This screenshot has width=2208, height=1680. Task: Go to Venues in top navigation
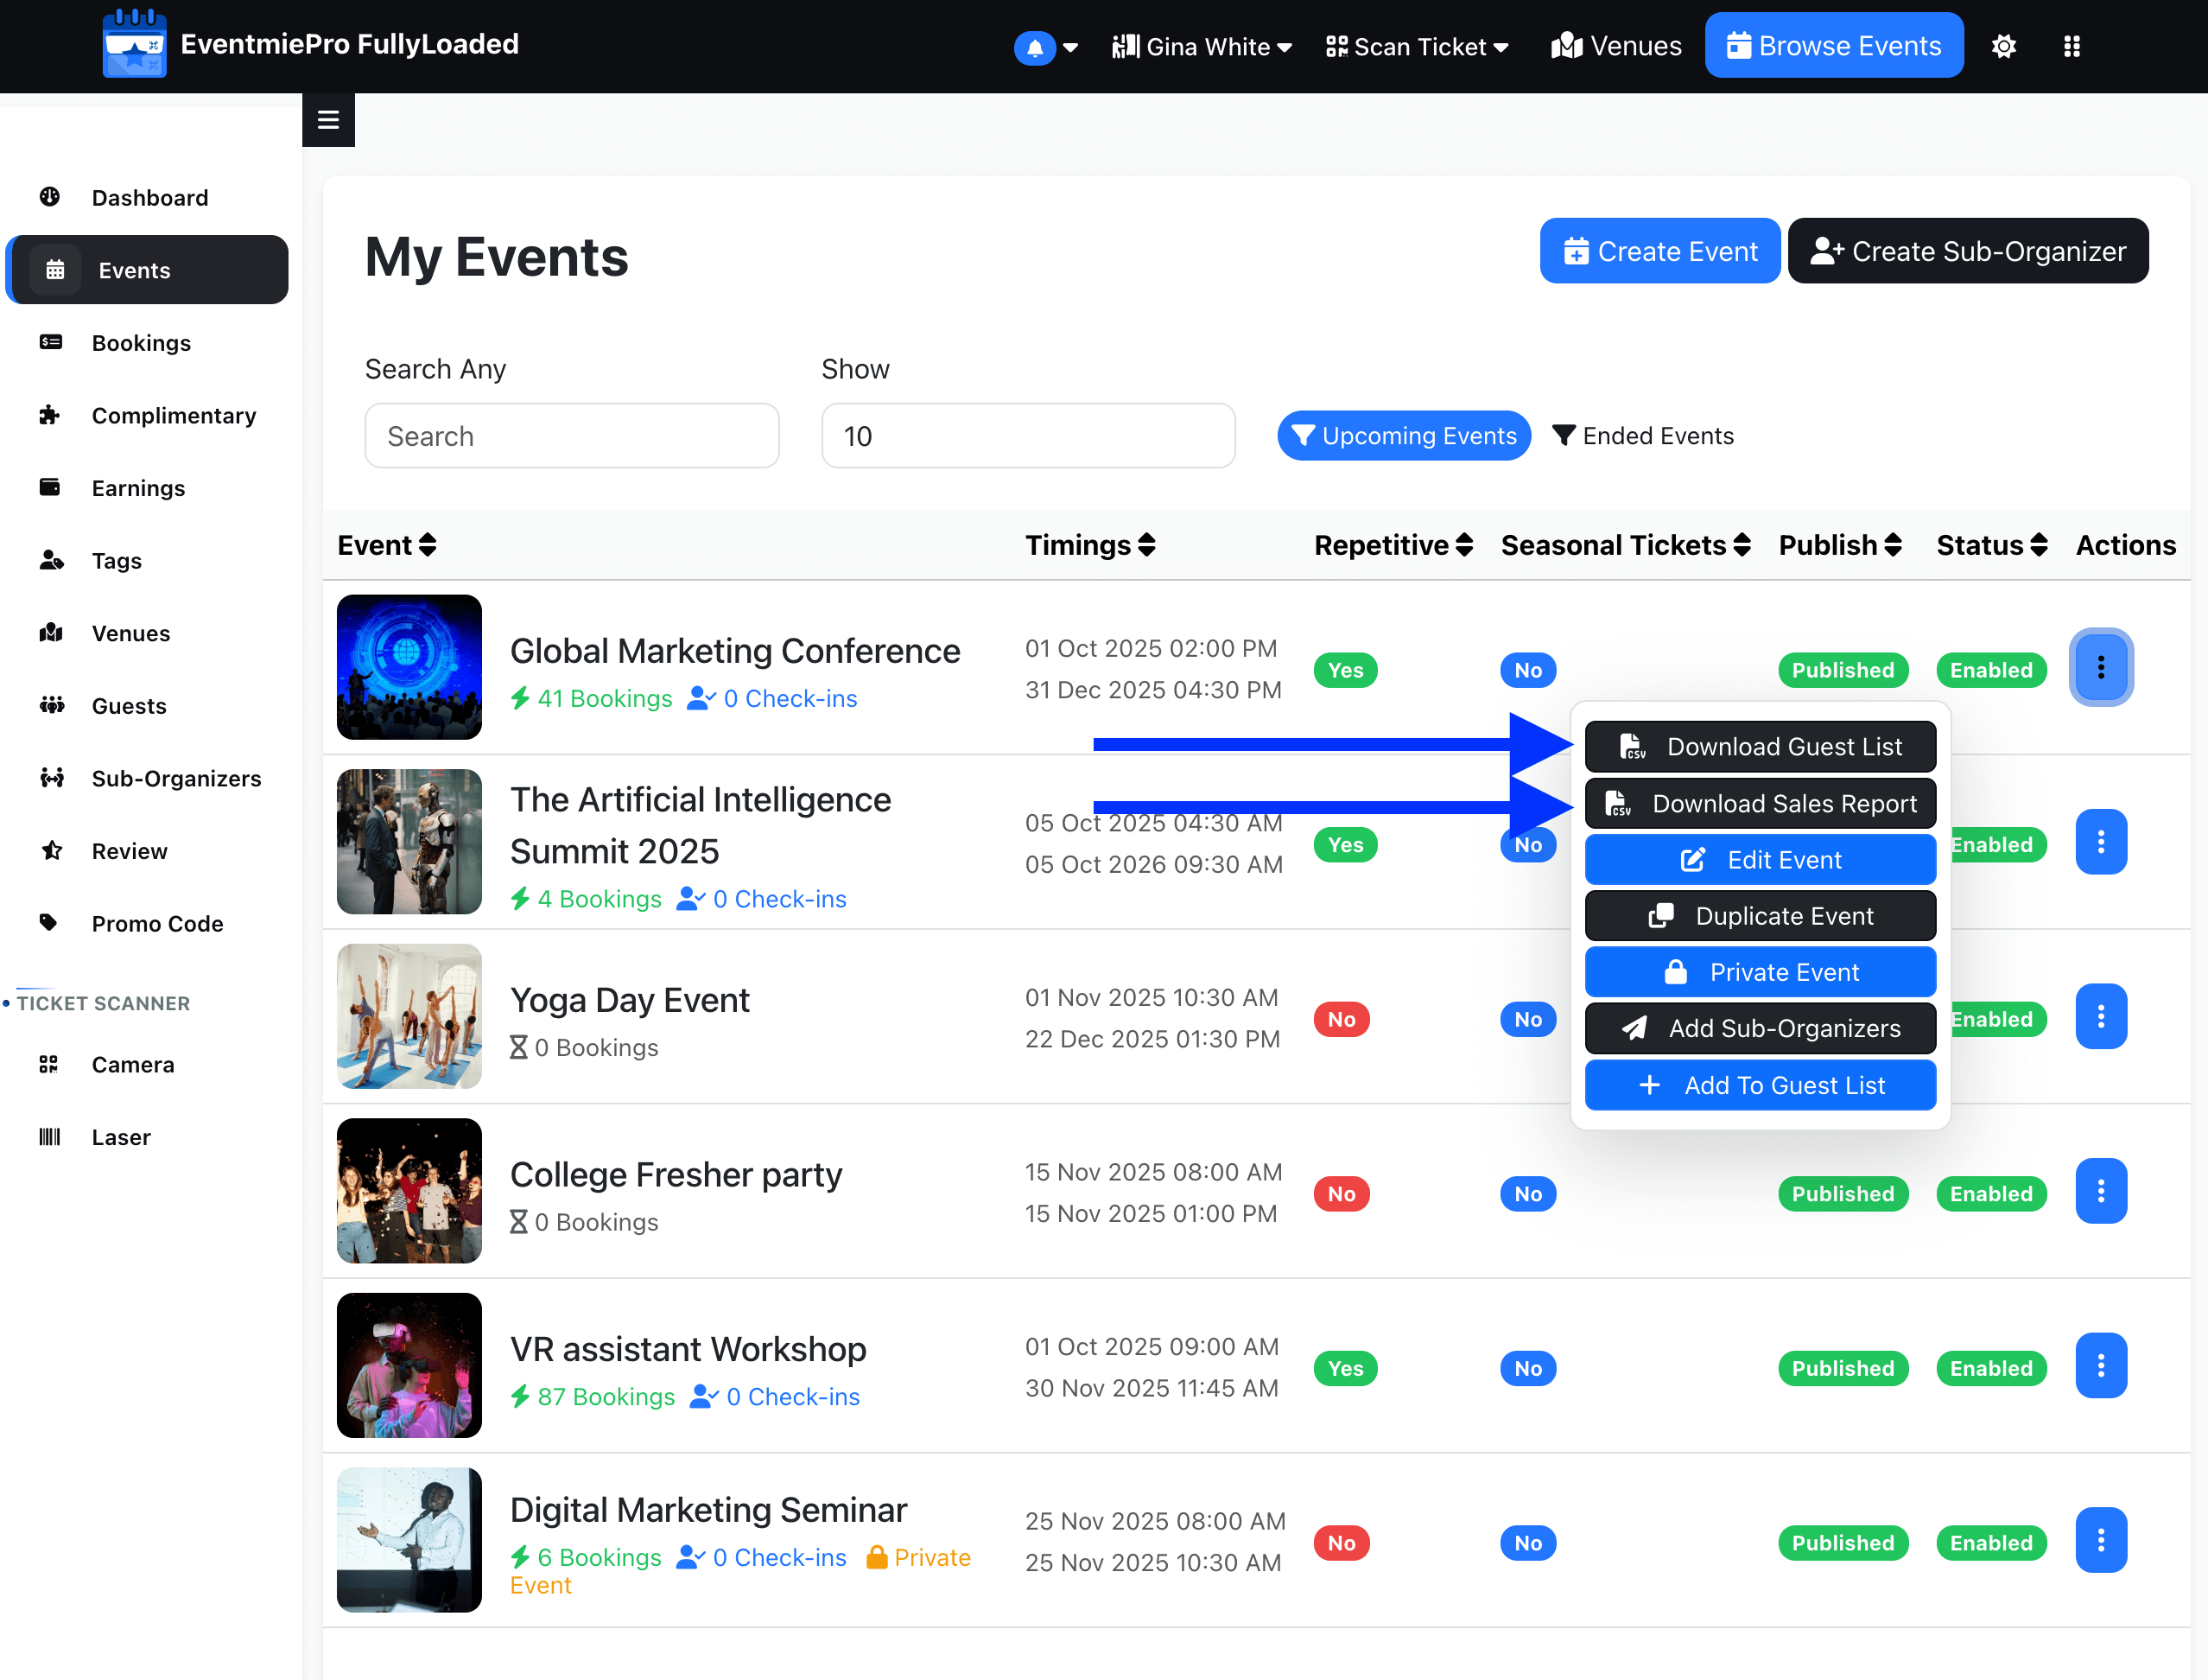click(x=1616, y=46)
